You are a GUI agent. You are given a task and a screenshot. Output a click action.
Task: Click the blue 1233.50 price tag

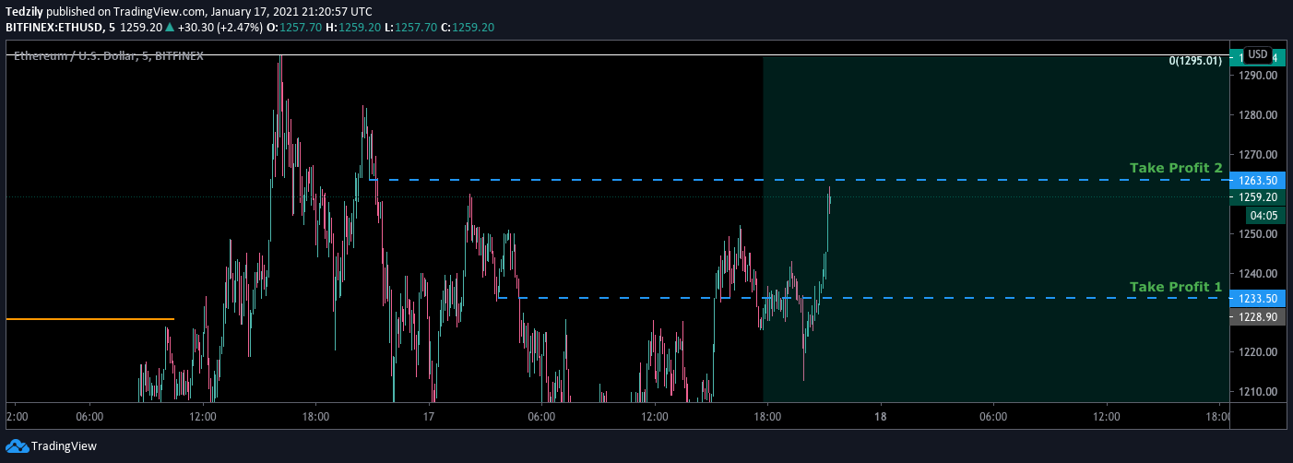pyautogui.click(x=1259, y=299)
